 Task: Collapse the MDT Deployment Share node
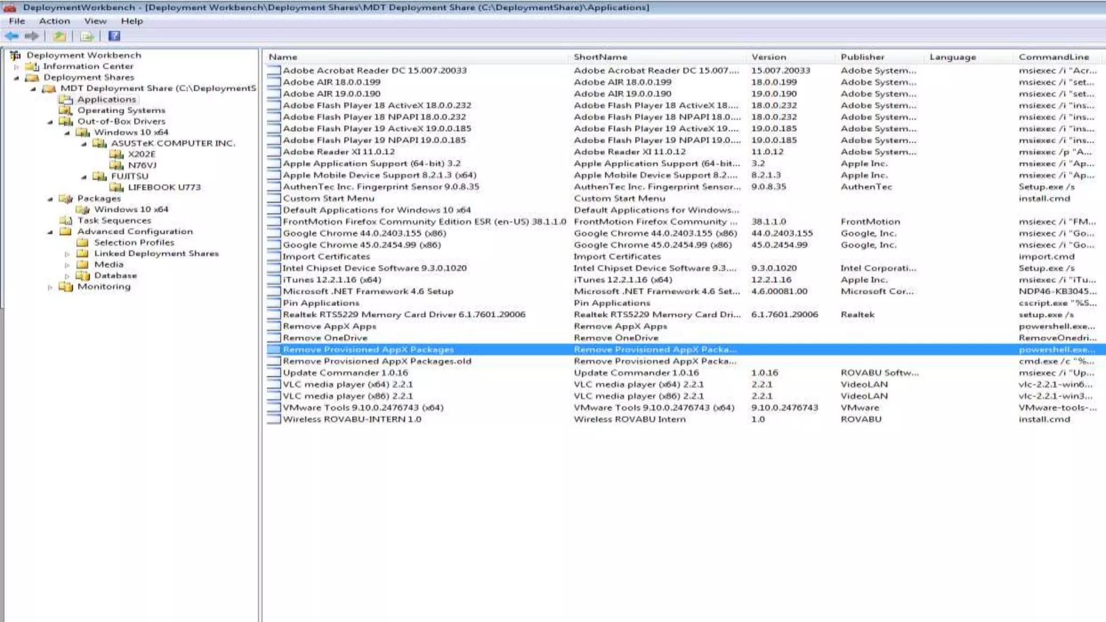tap(33, 89)
